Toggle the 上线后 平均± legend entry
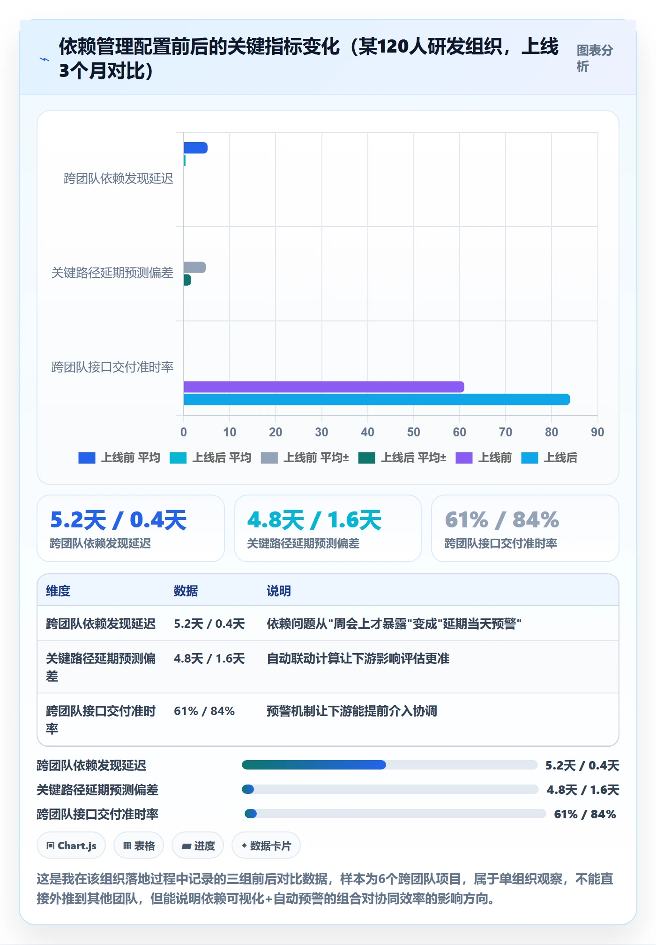 point(402,458)
